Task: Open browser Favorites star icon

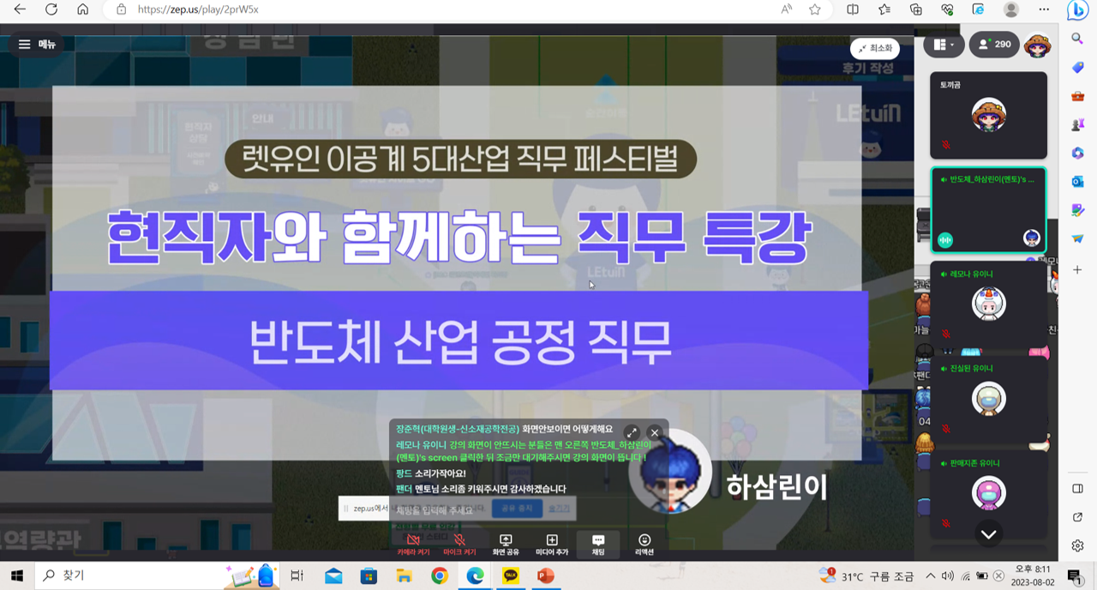Action: (x=814, y=9)
